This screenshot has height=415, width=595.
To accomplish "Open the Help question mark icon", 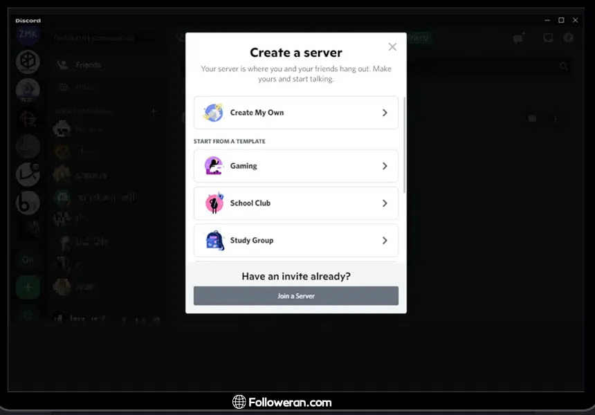I will tap(568, 38).
